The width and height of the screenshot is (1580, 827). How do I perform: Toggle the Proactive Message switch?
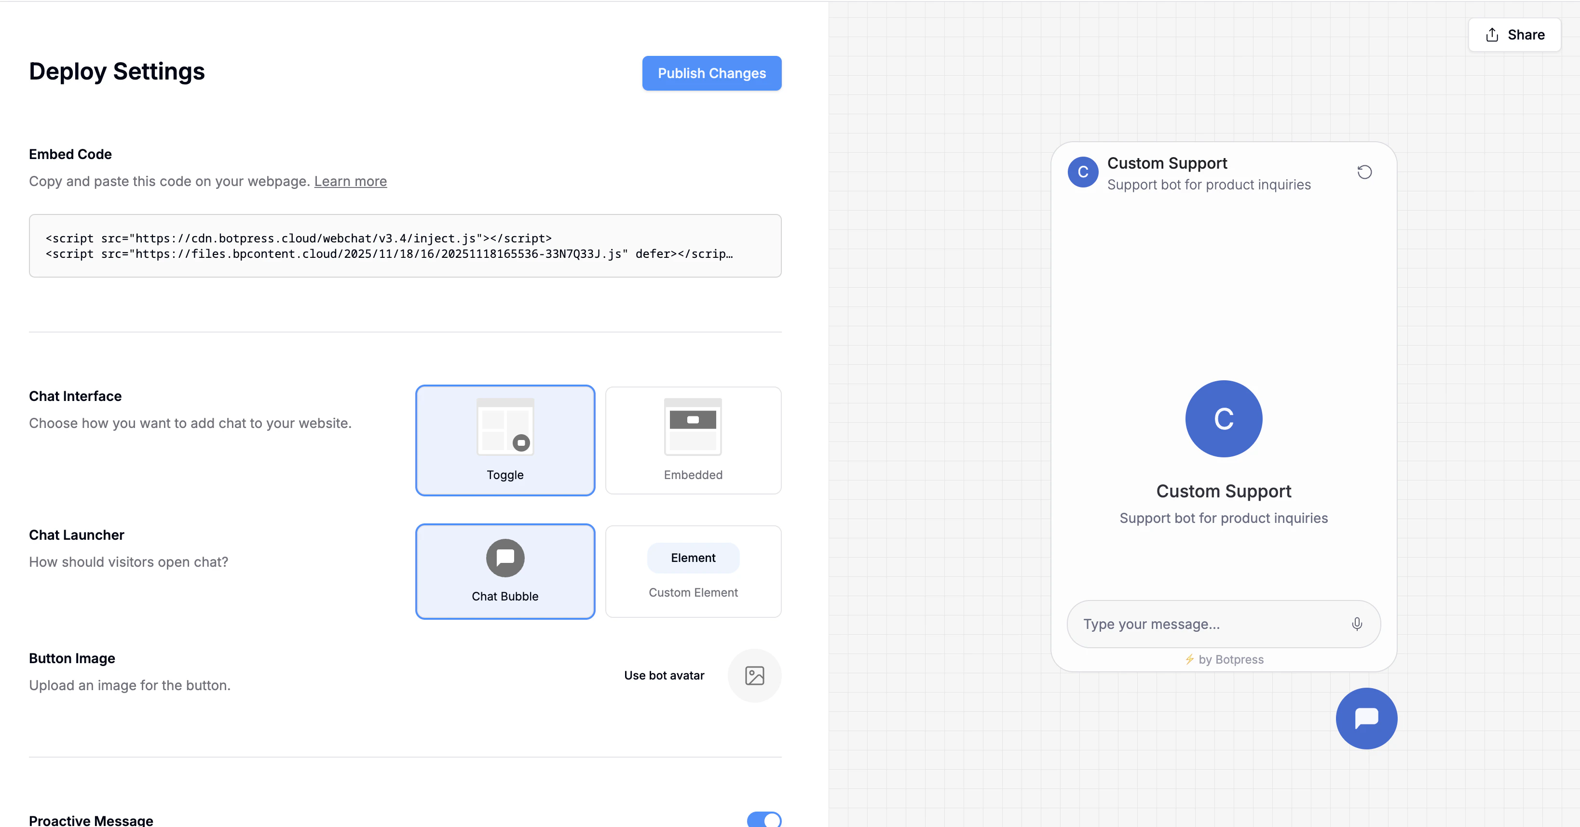tap(763, 820)
